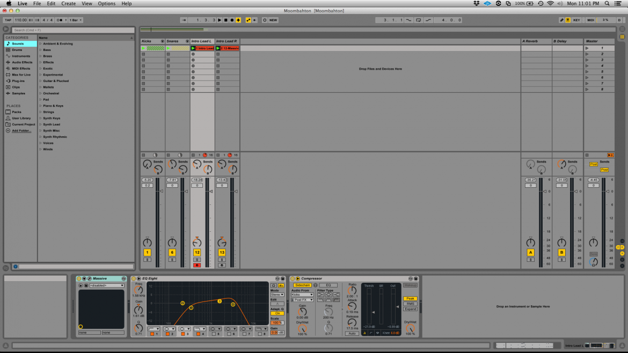Expand the Guitar & Plucked folder
This screenshot has width=628, height=353.
(40, 81)
